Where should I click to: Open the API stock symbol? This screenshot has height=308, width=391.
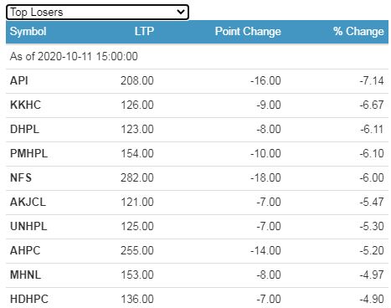[19, 81]
